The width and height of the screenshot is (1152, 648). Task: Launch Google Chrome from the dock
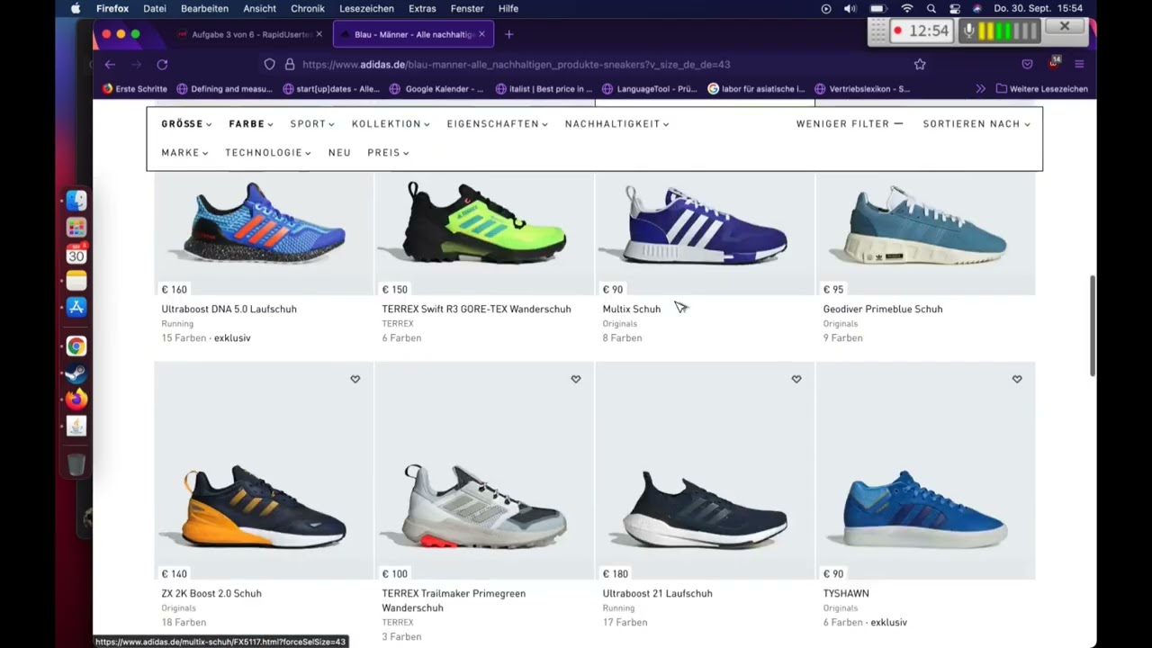(76, 346)
